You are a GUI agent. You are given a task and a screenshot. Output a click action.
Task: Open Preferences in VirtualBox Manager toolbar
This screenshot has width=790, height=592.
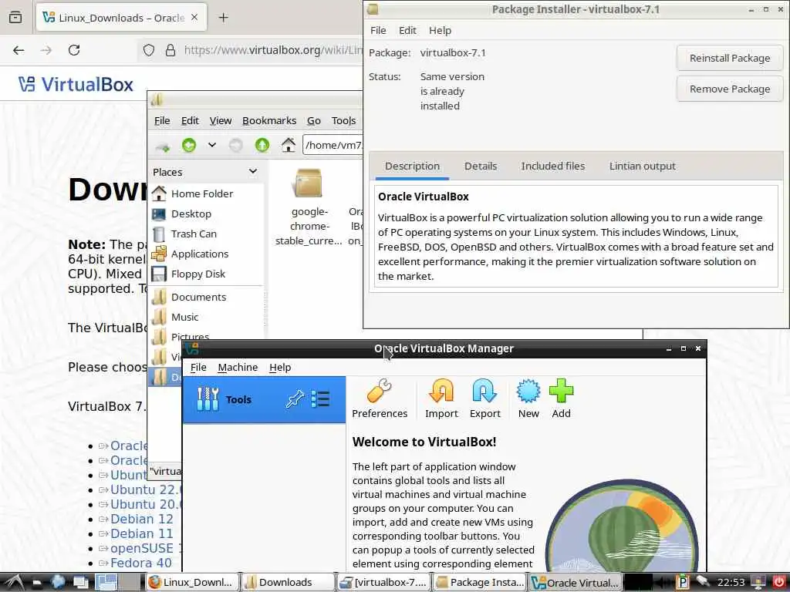(380, 399)
